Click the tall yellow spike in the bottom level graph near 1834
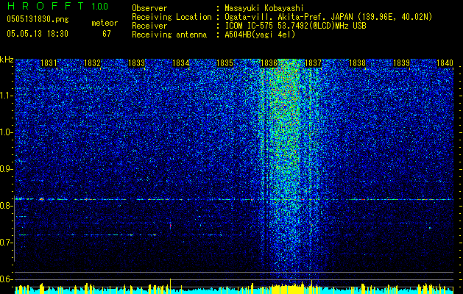This screenshot has height=294, width=463. 170,284
